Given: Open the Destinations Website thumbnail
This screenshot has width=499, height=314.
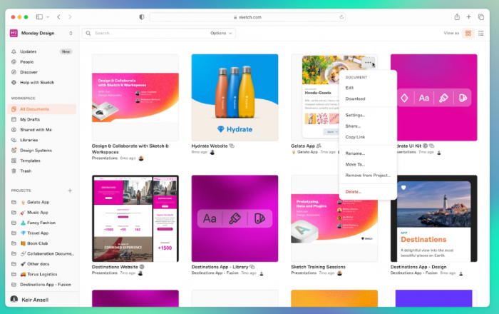Looking at the screenshot, I should coord(135,218).
